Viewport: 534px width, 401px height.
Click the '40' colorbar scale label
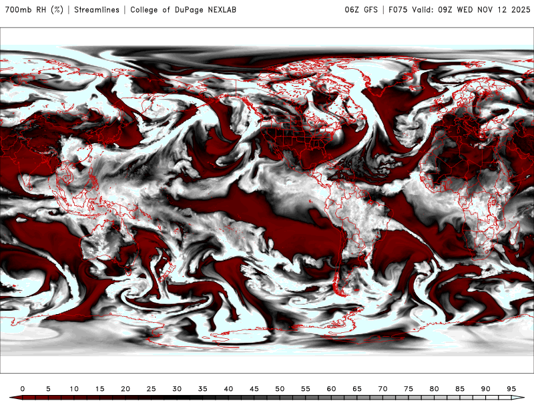pyautogui.click(x=228, y=389)
